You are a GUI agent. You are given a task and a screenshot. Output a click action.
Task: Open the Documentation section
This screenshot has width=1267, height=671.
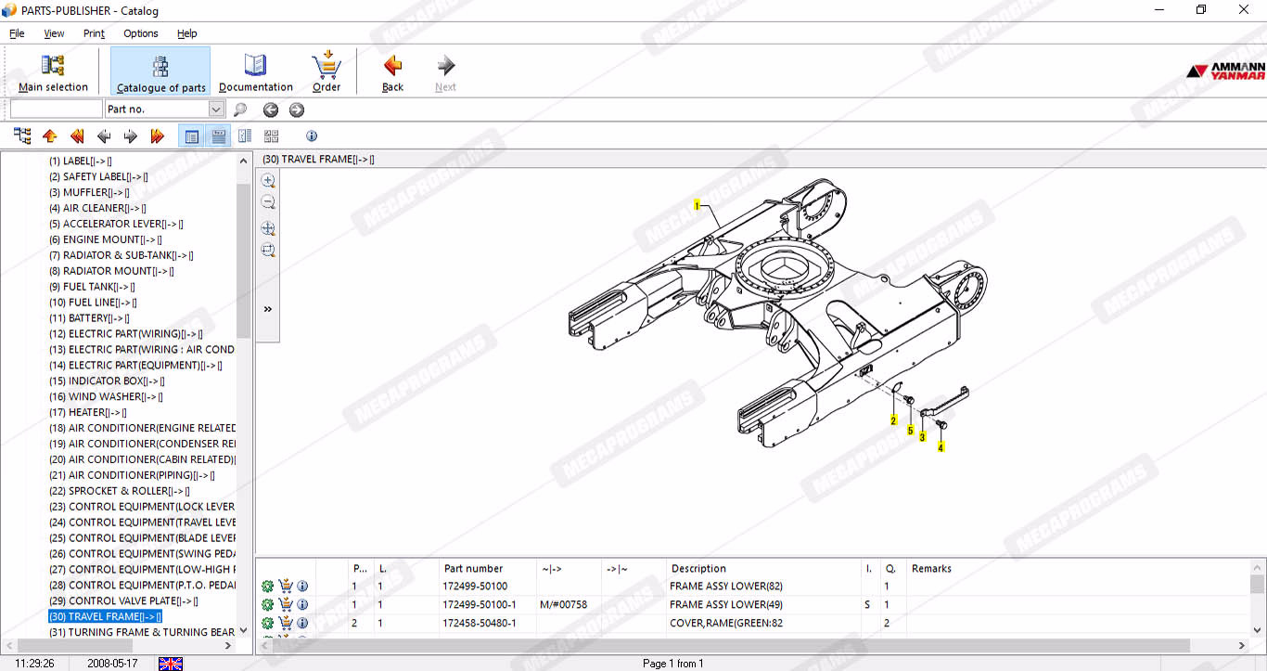255,71
